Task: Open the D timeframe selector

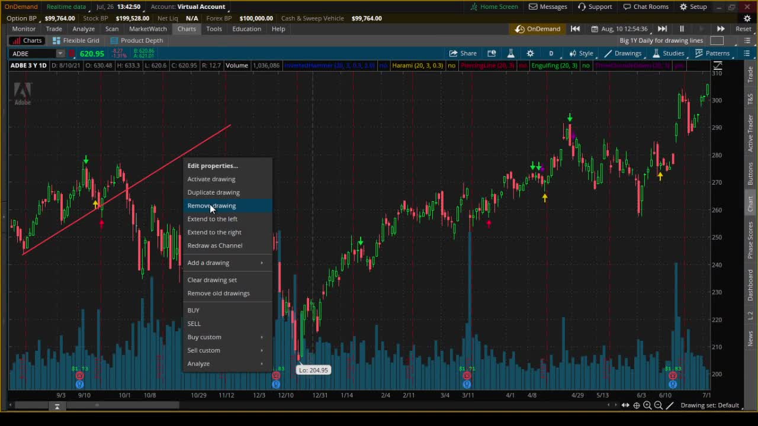Action: pos(551,53)
